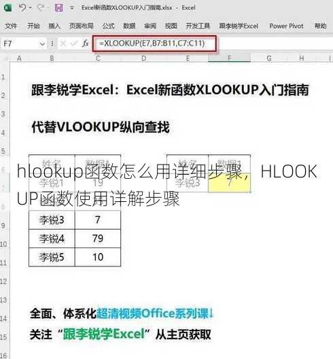Click the fx Insert Function icon
This screenshot has height=359, width=333.
tap(86, 44)
